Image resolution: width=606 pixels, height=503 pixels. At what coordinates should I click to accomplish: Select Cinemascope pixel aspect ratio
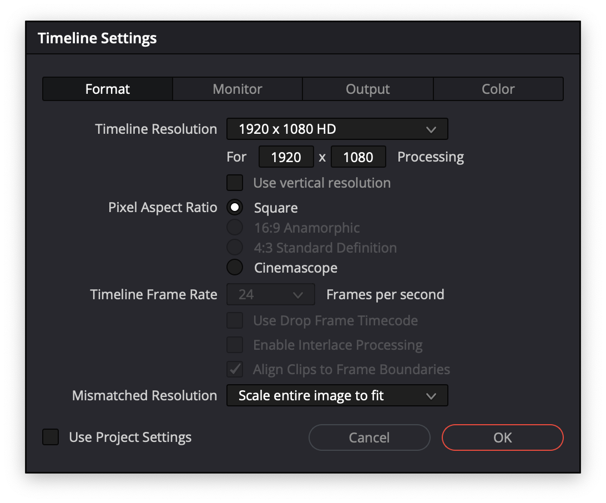click(235, 268)
